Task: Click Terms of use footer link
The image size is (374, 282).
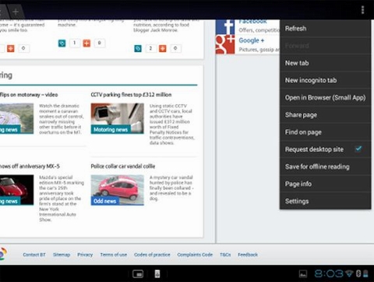Action: [x=114, y=255]
